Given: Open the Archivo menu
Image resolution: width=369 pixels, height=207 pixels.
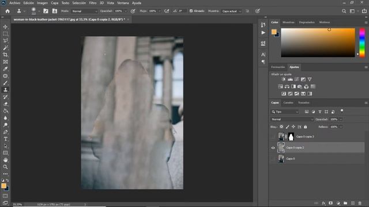Looking at the screenshot, I should pyautogui.click(x=14, y=3).
